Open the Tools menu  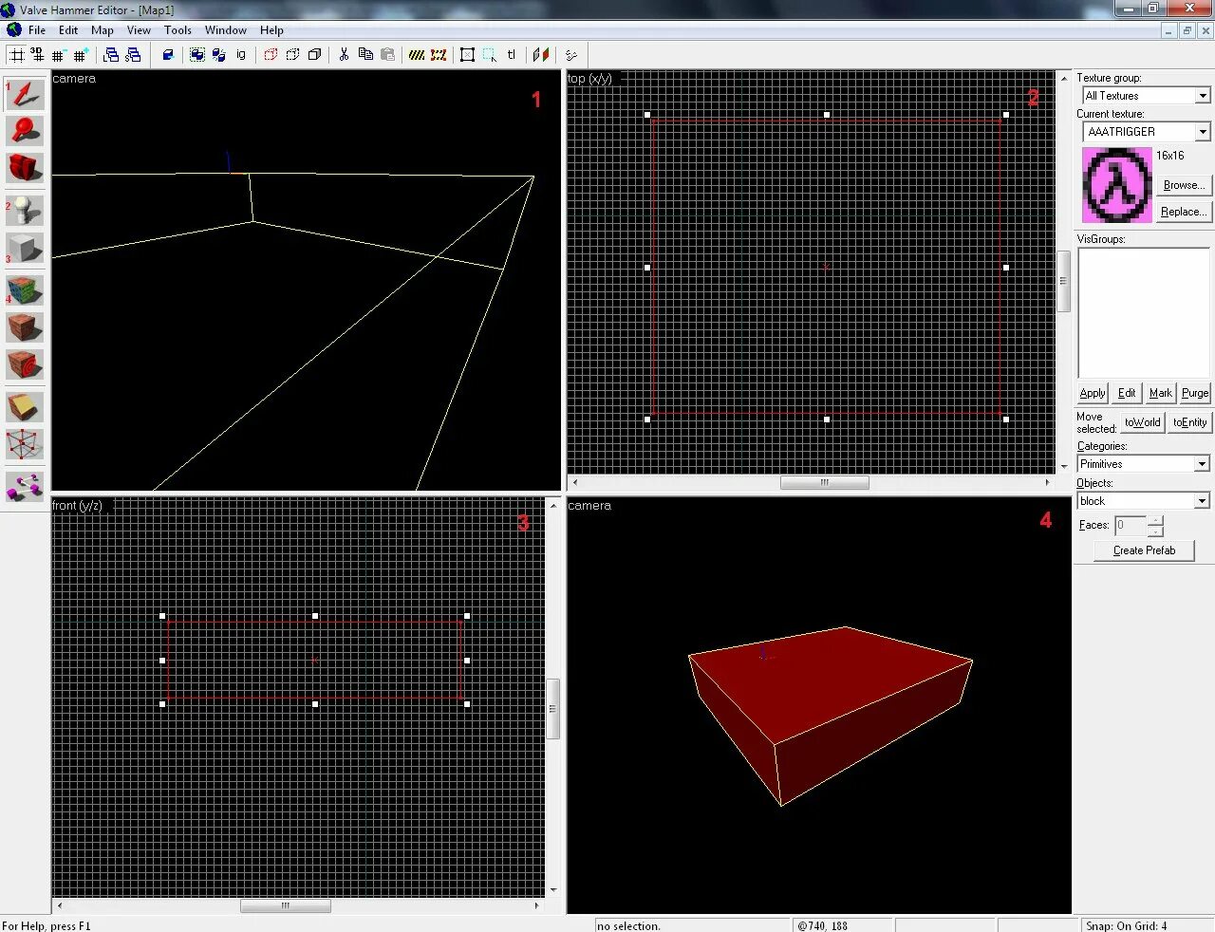pyautogui.click(x=178, y=29)
